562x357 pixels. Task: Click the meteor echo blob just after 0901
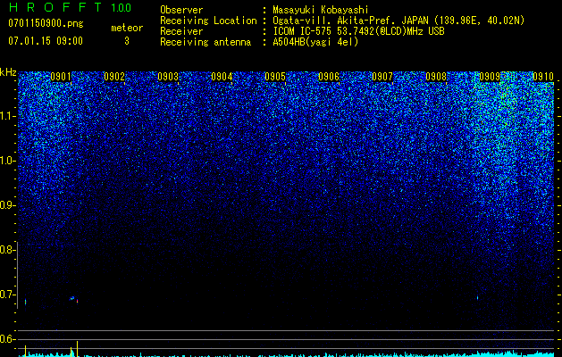(x=72, y=298)
